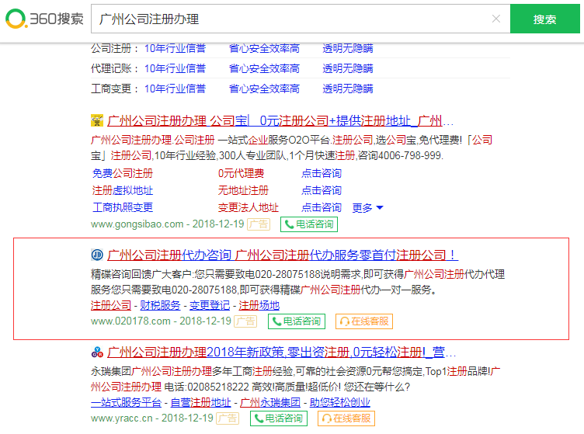Open the 0元代理费 sublink
584x434 pixels.
click(x=241, y=173)
